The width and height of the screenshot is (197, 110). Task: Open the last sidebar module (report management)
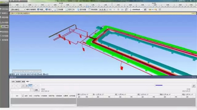click(x=4, y=40)
